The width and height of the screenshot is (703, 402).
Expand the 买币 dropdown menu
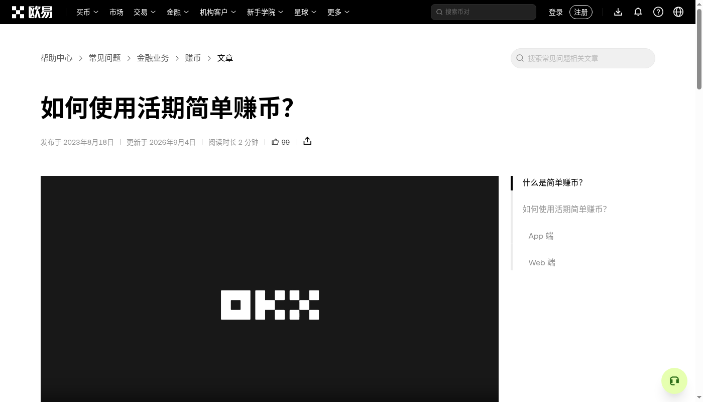[87, 12]
